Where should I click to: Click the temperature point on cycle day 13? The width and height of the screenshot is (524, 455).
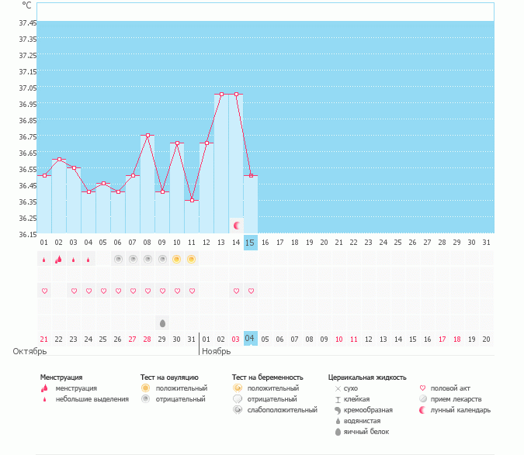click(x=221, y=95)
